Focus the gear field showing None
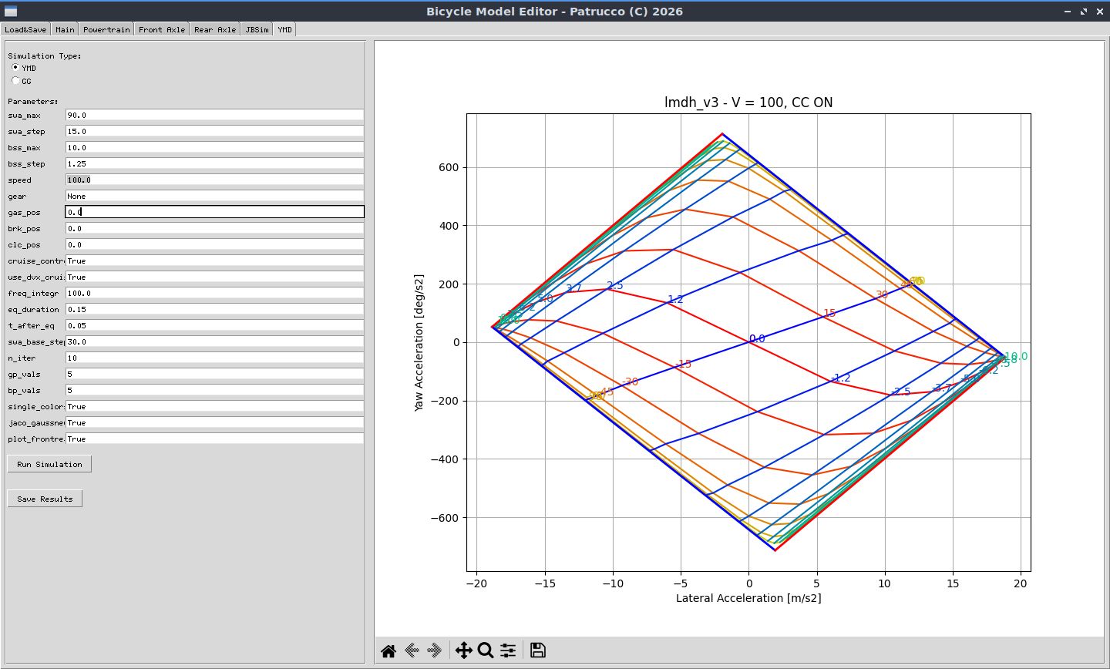 pos(214,196)
